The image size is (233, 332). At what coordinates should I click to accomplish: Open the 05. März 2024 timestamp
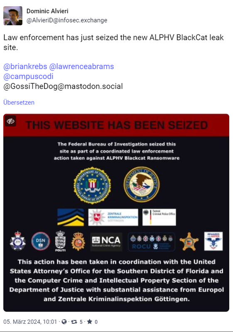[x=30, y=322]
